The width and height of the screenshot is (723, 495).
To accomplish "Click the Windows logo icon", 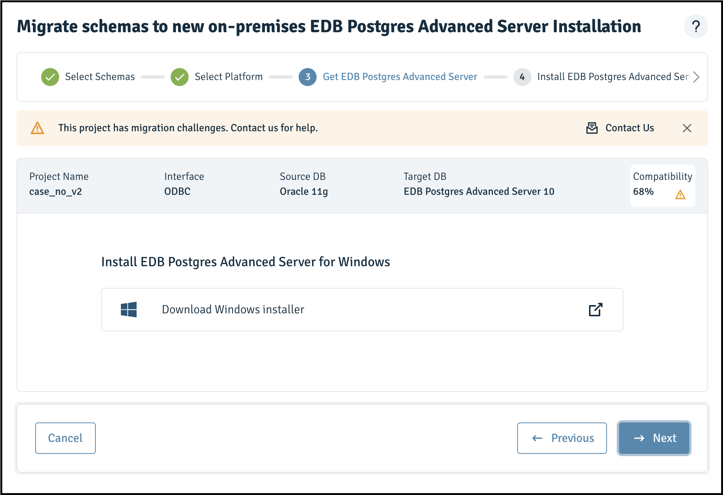I will [x=129, y=310].
